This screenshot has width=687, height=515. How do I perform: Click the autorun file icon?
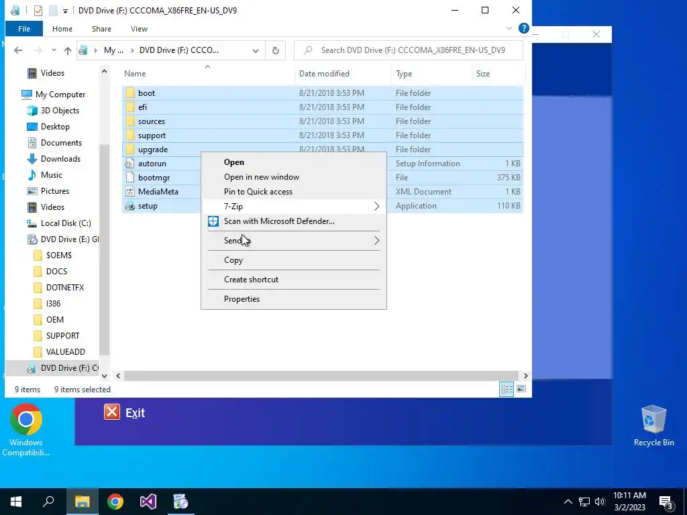(129, 164)
